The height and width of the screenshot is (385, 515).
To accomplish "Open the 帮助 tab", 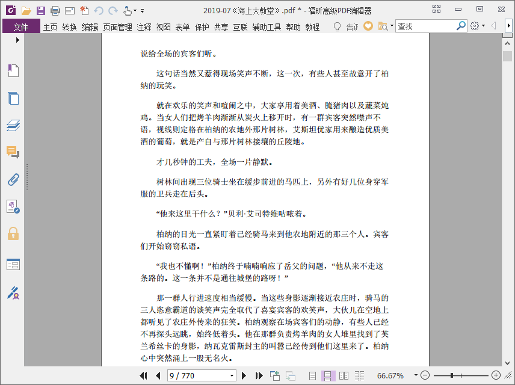I will pos(294,27).
